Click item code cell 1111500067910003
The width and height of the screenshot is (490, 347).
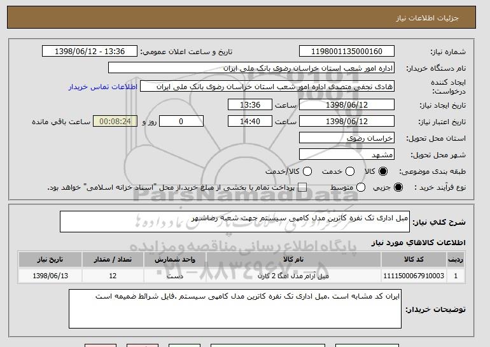click(414, 276)
